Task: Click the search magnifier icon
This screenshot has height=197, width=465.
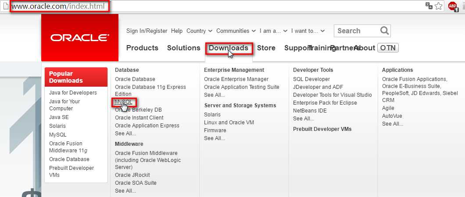Action: pos(384,31)
